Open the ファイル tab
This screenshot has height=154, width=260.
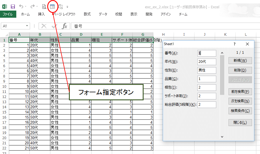click(8, 14)
